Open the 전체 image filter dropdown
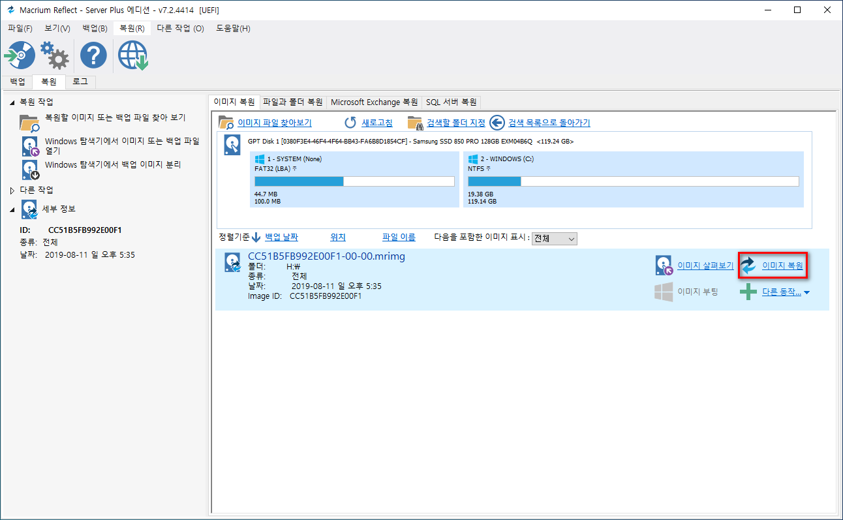Image resolution: width=843 pixels, height=520 pixels. click(x=555, y=239)
